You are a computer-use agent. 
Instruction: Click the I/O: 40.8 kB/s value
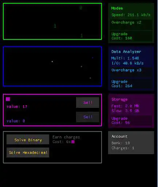127,63
